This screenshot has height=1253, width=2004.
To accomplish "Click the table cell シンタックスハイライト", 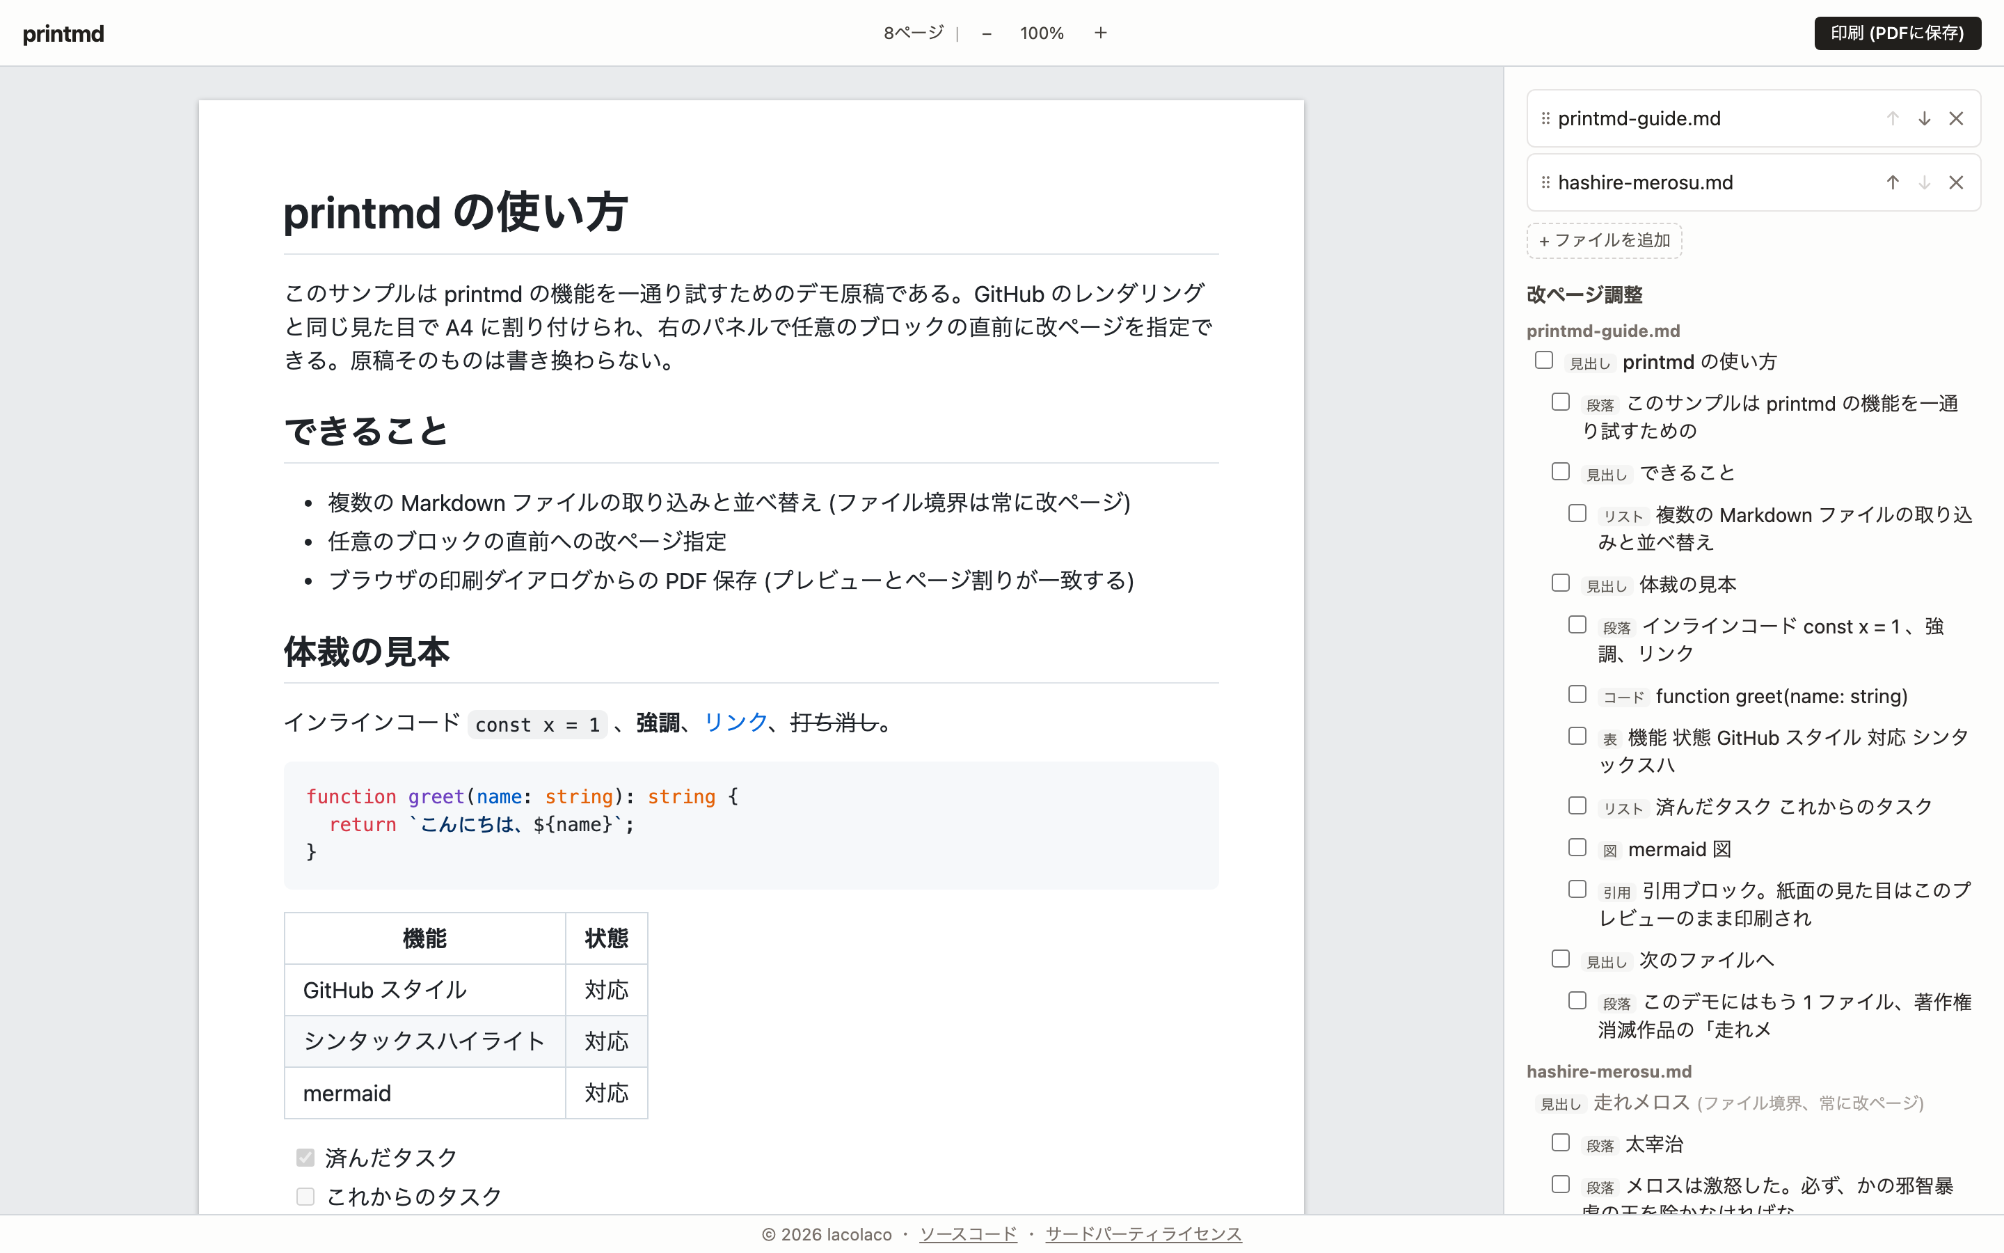I will point(425,1041).
